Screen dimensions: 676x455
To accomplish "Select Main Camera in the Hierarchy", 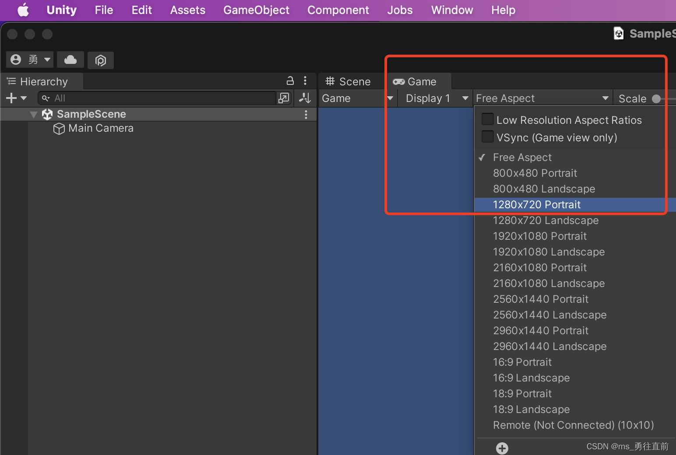I will pos(101,128).
